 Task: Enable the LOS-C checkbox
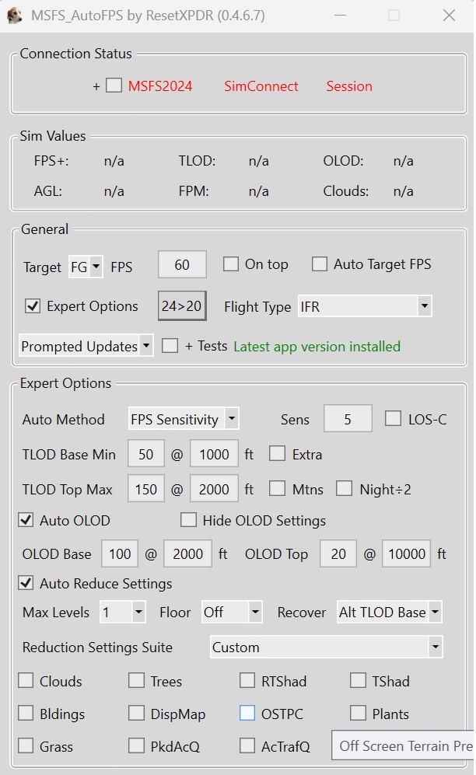394,419
